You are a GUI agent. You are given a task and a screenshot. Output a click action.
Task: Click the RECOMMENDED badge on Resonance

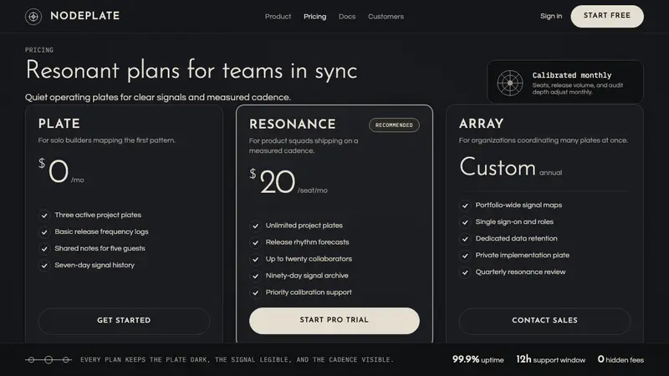(x=394, y=124)
